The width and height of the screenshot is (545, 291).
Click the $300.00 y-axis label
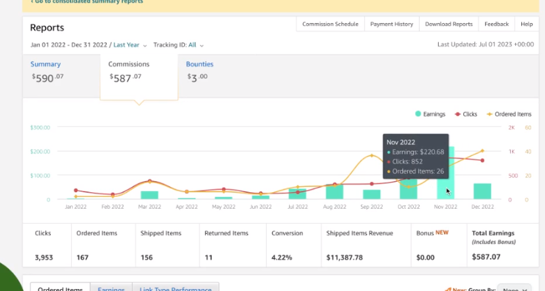click(x=40, y=127)
